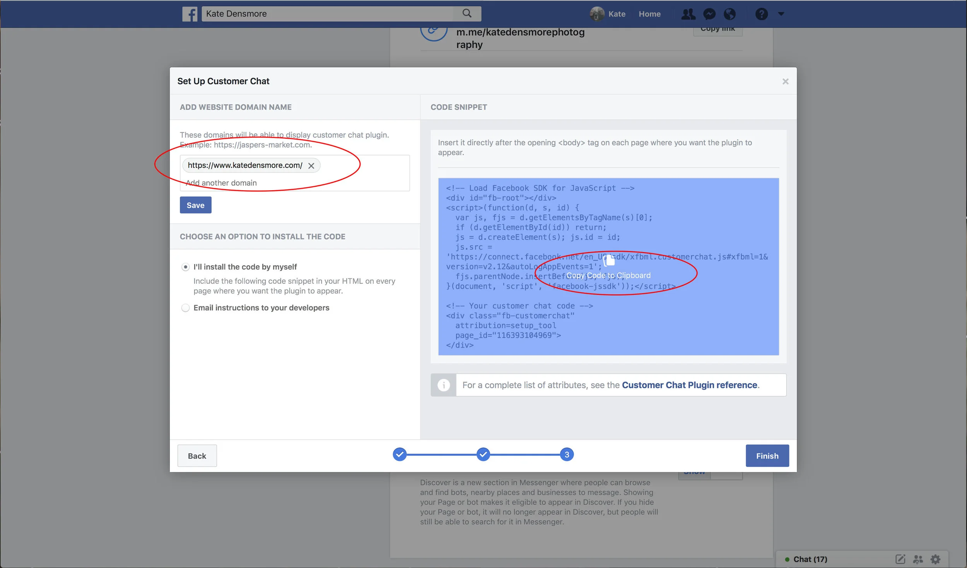Click the Save domain button

click(x=195, y=205)
